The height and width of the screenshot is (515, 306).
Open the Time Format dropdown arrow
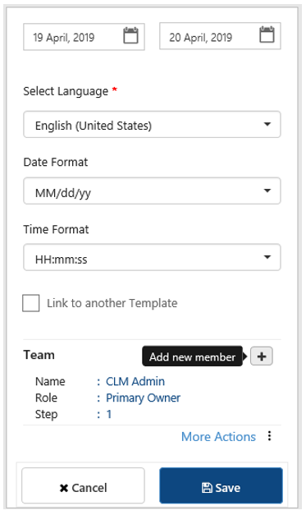(267, 257)
